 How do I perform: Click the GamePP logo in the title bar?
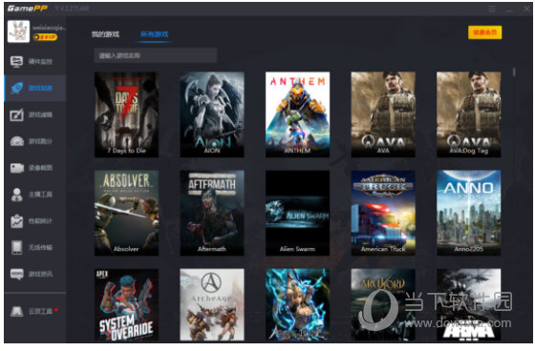coord(27,9)
